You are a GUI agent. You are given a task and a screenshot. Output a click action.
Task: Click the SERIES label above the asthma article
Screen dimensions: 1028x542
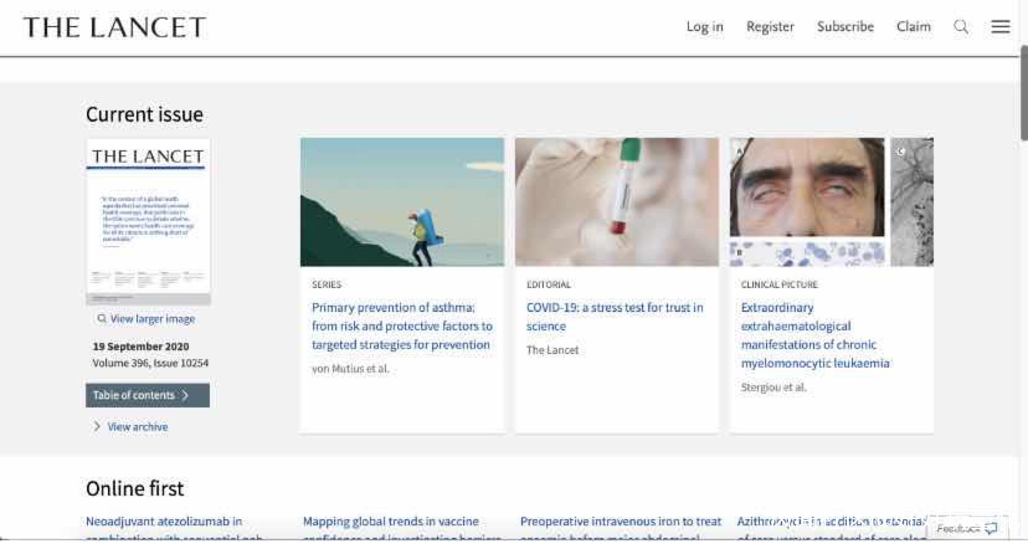pyautogui.click(x=327, y=284)
